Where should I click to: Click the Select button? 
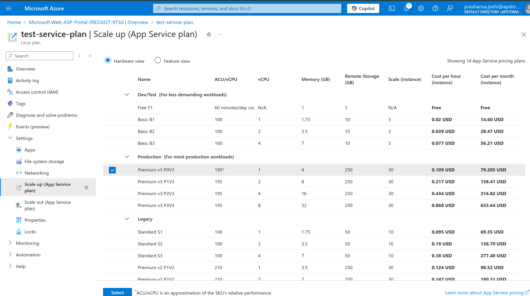pos(118,292)
